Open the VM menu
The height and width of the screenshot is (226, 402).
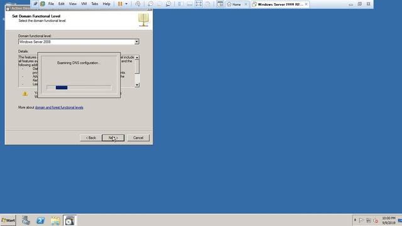click(84, 4)
